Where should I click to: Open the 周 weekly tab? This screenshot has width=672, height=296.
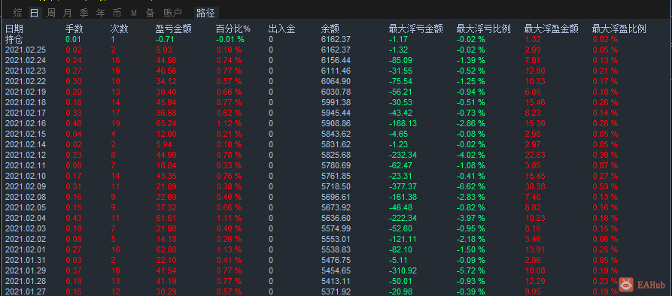tap(51, 14)
